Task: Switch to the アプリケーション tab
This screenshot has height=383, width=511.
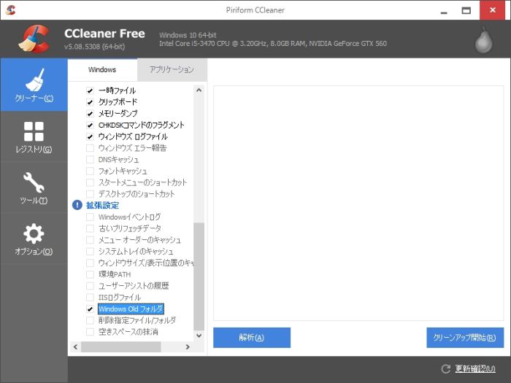Action: pyautogui.click(x=172, y=70)
